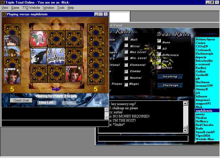Place a card on the bottom-left board slot

coord(38,74)
